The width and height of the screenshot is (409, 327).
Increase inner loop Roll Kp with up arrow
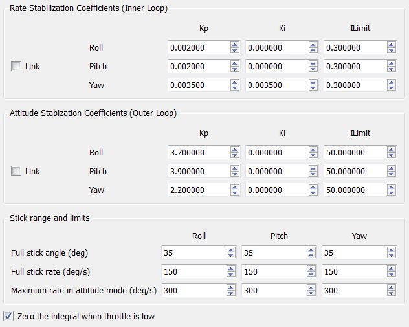tap(235, 45)
